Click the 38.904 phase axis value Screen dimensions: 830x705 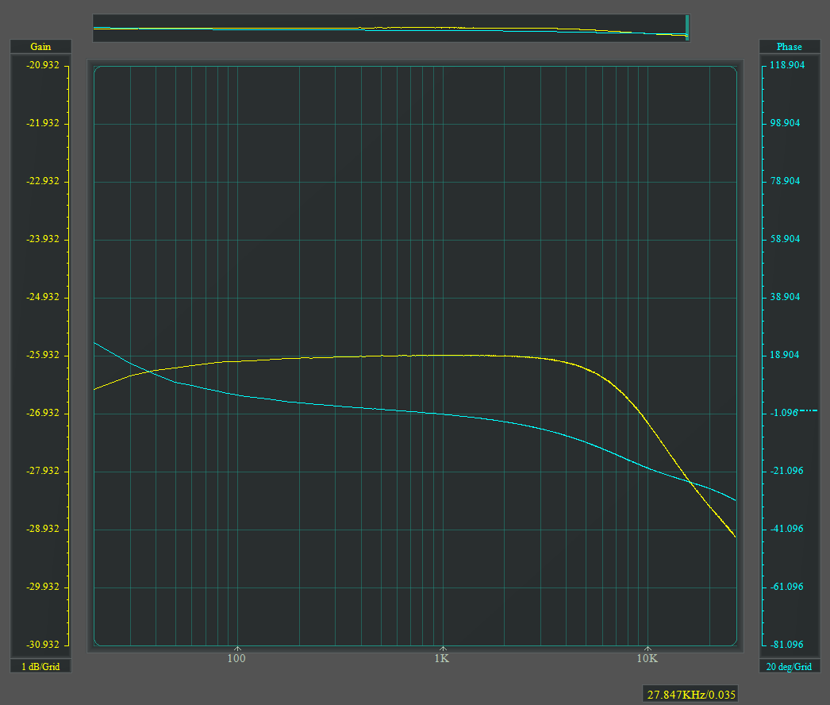tap(785, 297)
